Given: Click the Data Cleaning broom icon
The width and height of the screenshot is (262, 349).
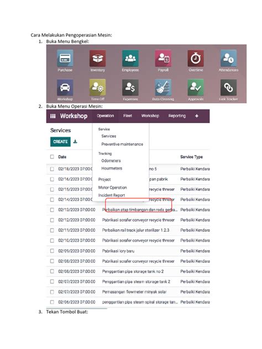Looking at the screenshot, I should point(163,87).
